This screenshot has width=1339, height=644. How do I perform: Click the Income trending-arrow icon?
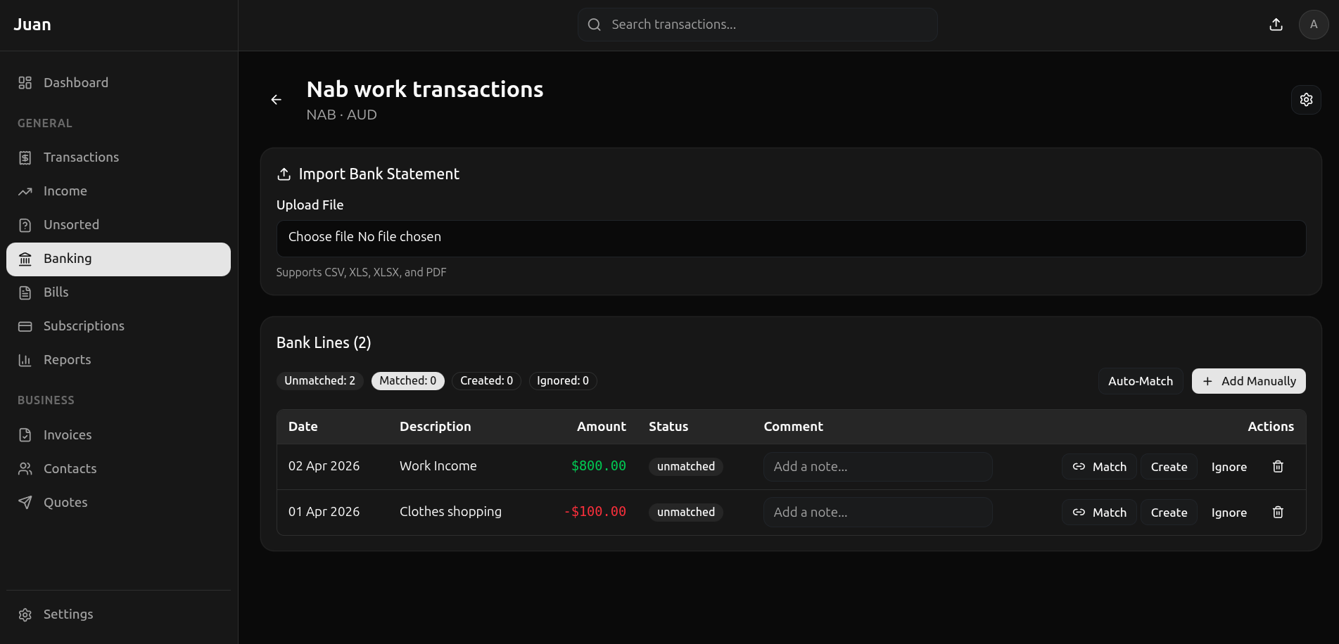coord(25,191)
